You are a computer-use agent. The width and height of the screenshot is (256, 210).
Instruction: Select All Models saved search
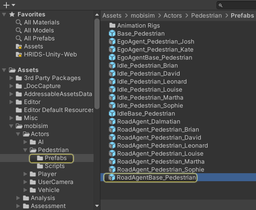click(x=39, y=30)
